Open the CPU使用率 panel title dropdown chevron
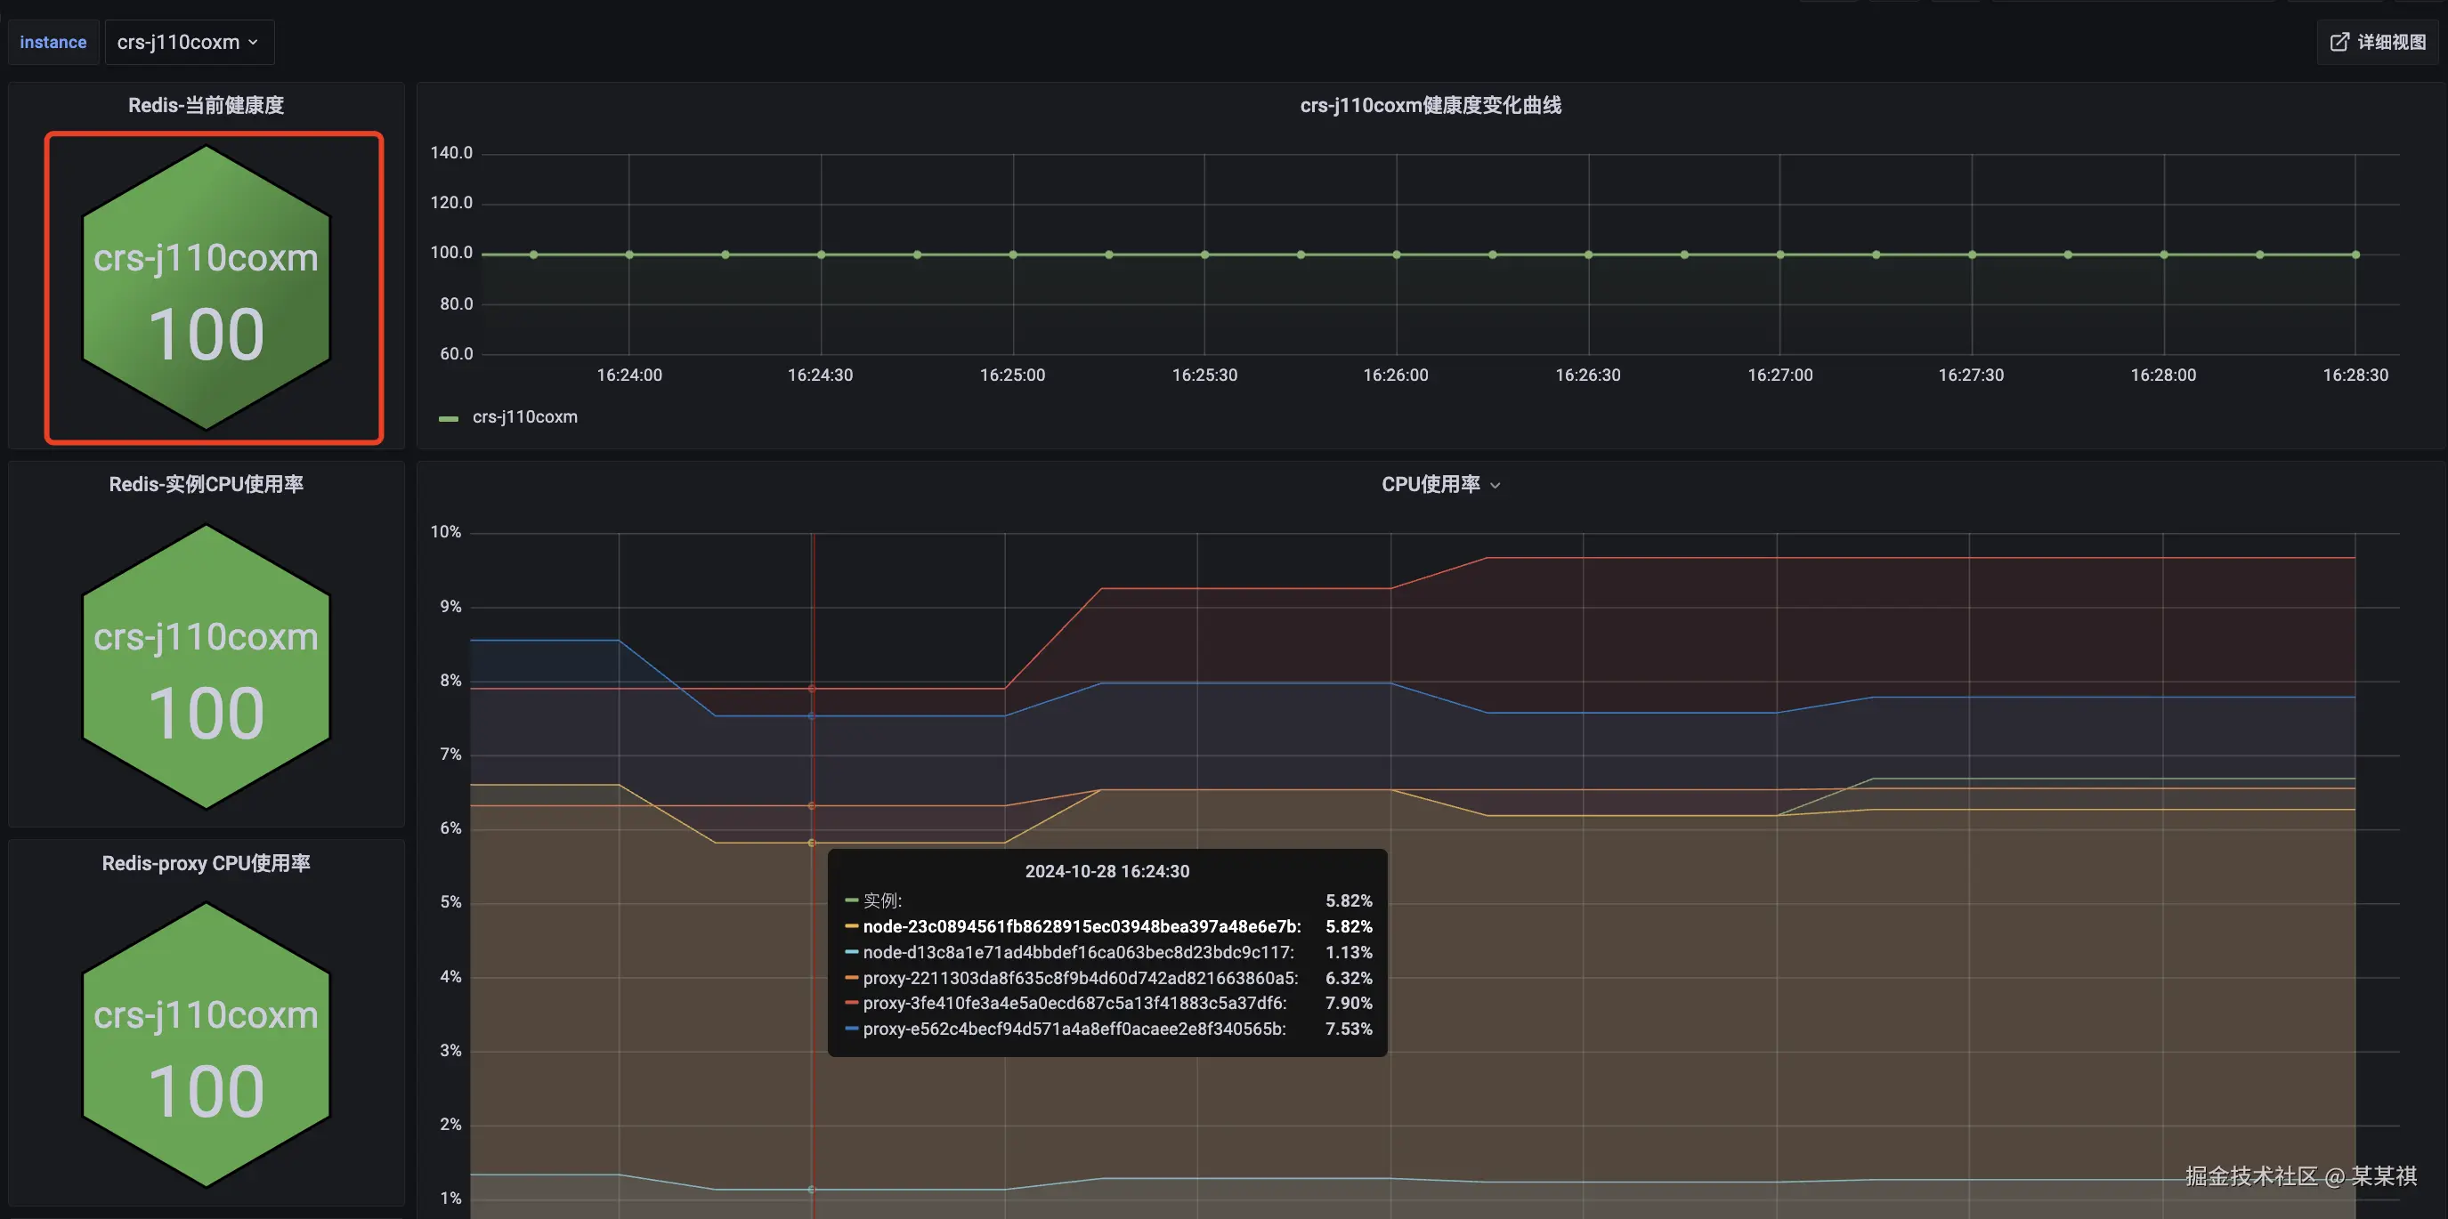 click(1495, 486)
